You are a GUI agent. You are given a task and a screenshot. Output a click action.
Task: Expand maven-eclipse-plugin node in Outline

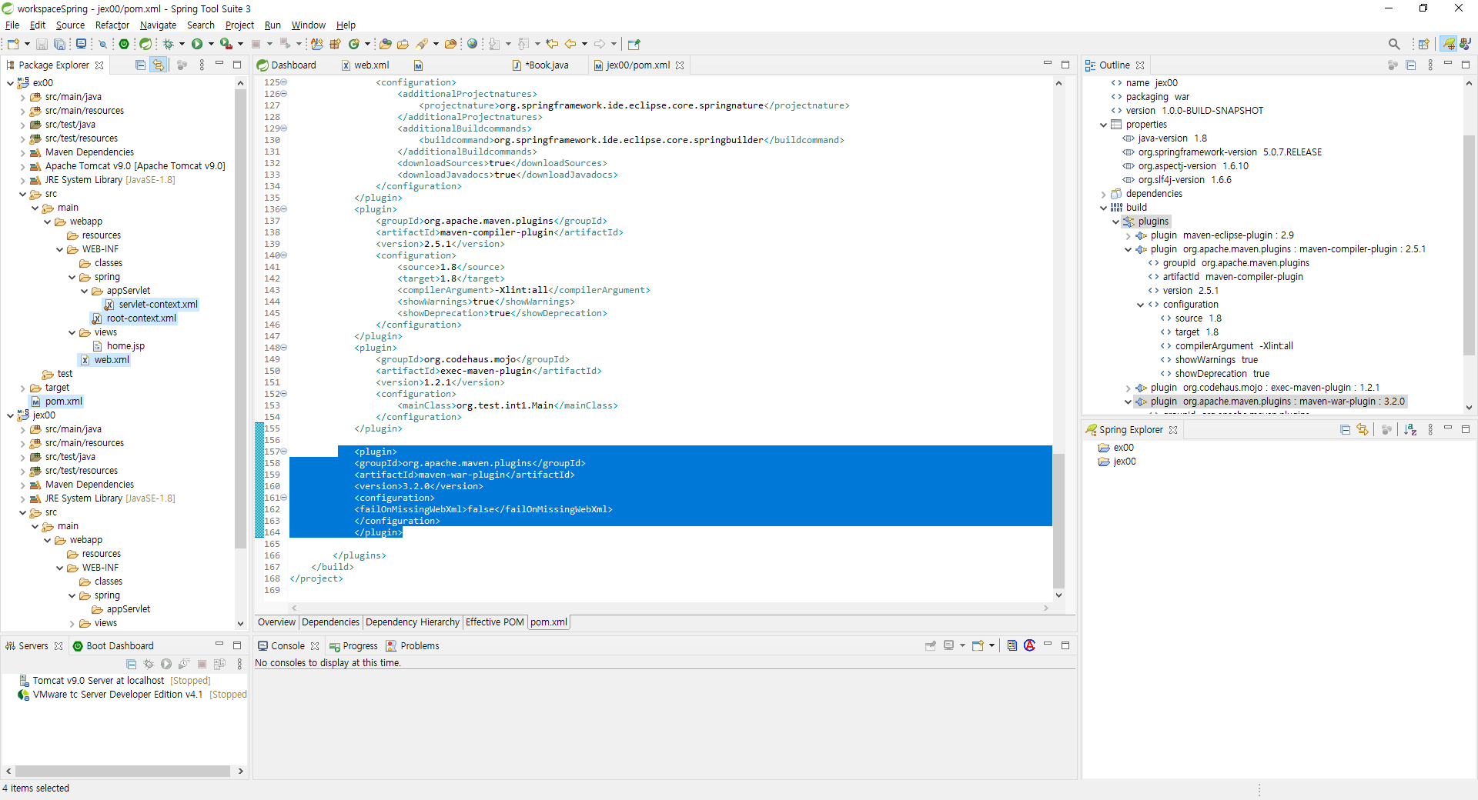pos(1128,235)
